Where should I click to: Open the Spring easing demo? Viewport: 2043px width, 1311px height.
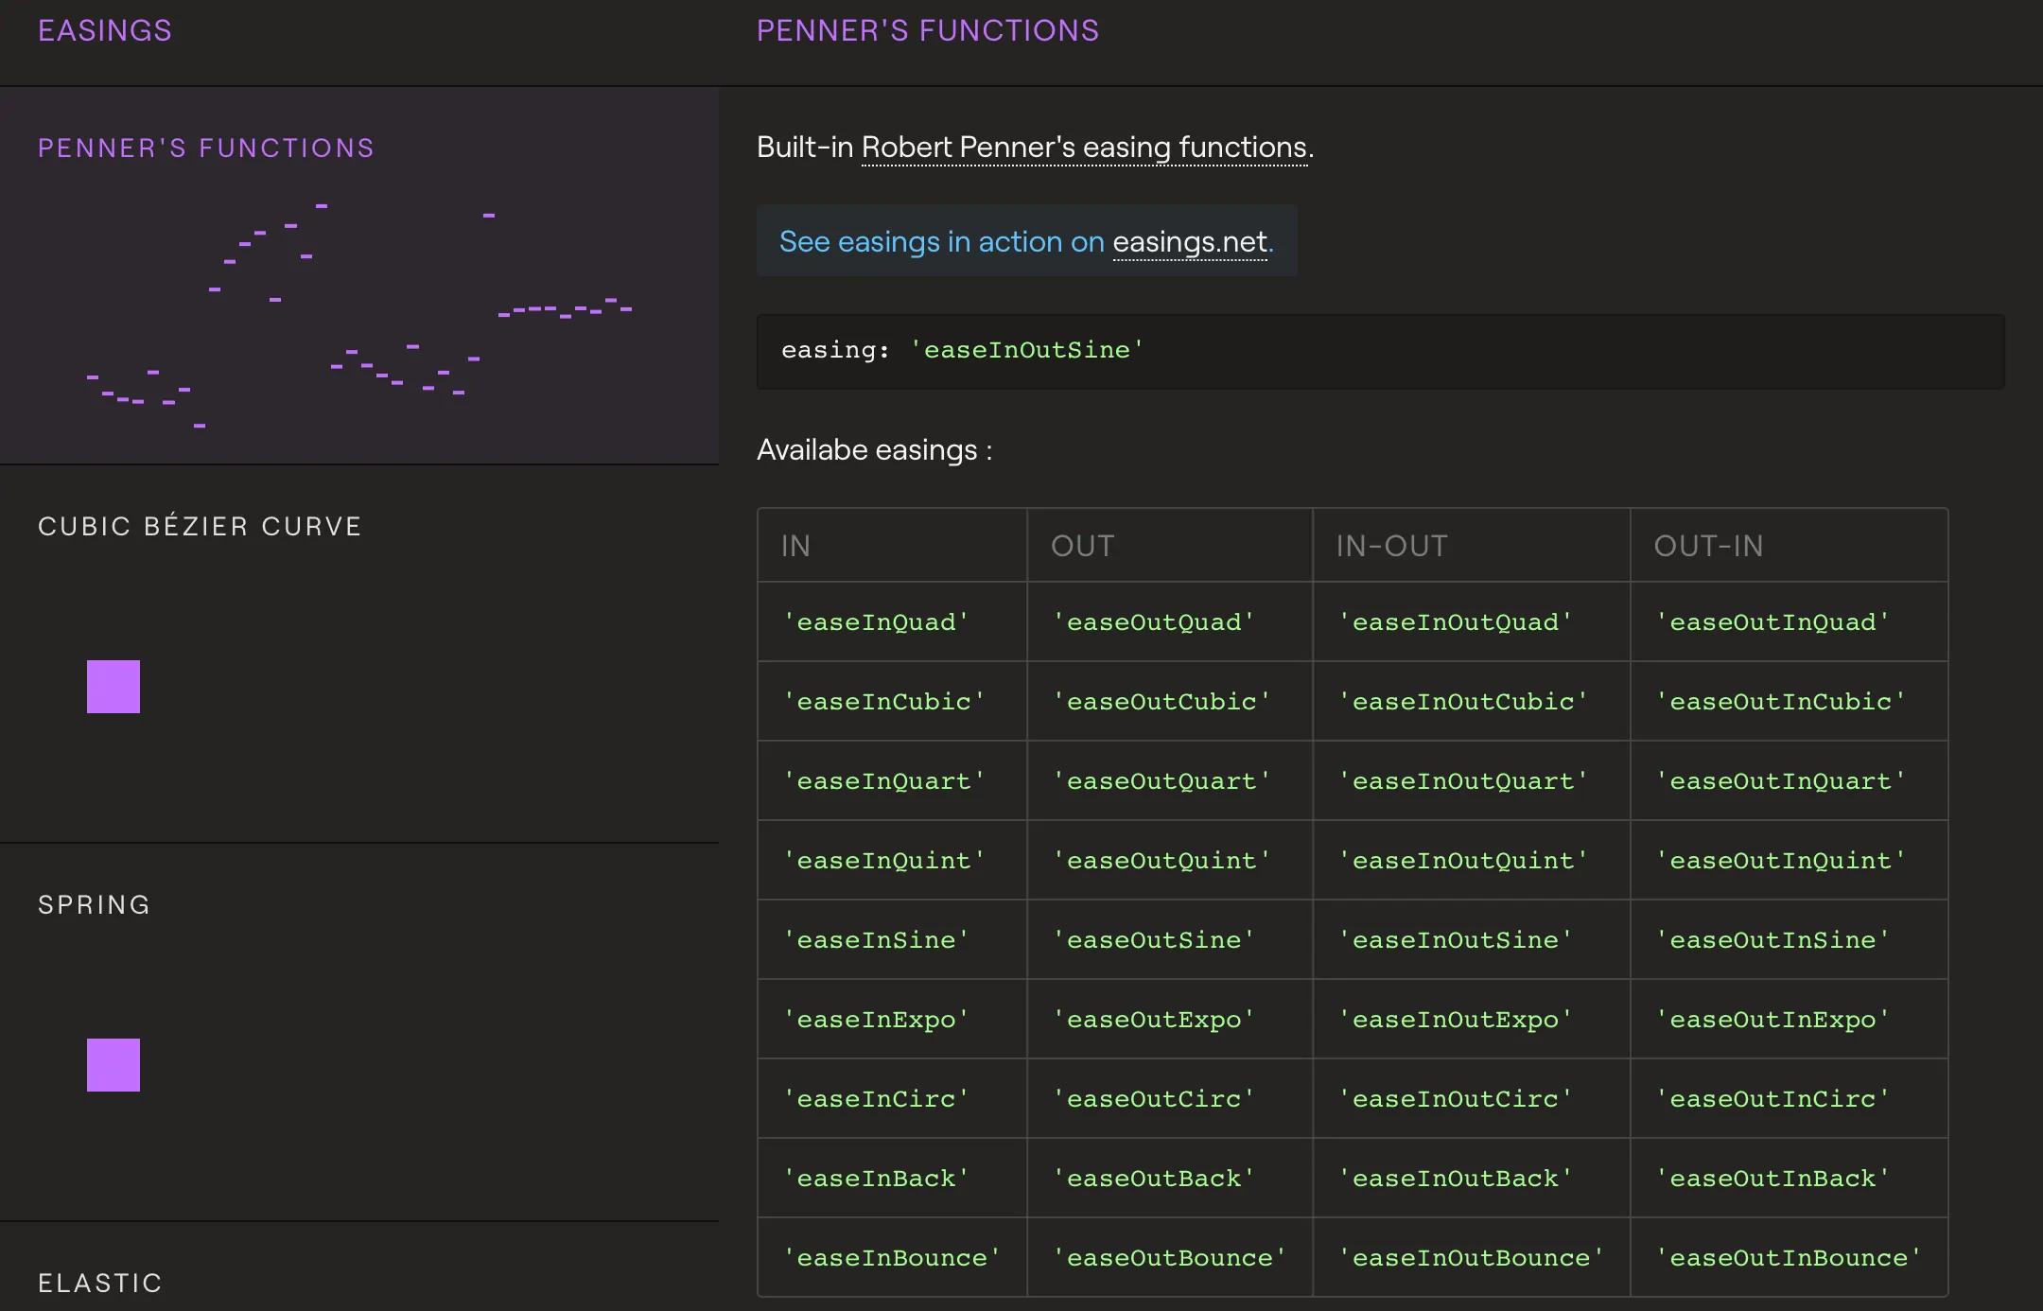click(x=359, y=1032)
